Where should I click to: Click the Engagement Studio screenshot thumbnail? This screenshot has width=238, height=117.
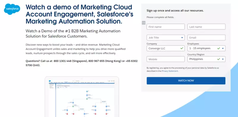point(82,97)
